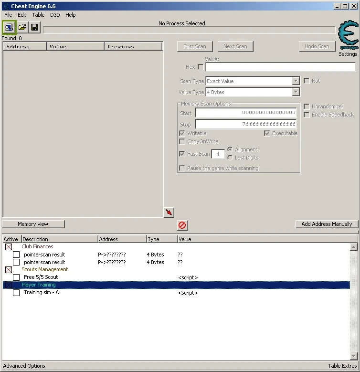Click the scan progress bar
The width and height of the screenshot is (360, 372).
189,30
